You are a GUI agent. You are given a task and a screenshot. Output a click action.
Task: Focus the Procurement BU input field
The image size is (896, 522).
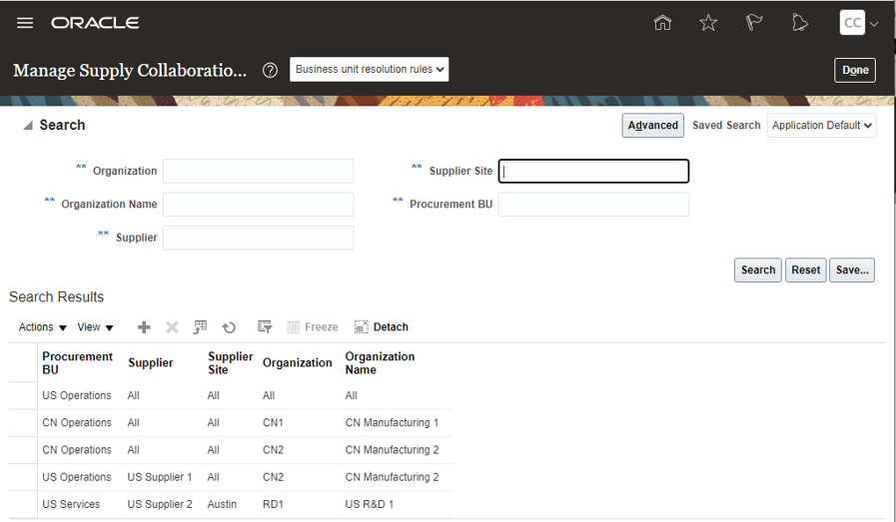(593, 205)
